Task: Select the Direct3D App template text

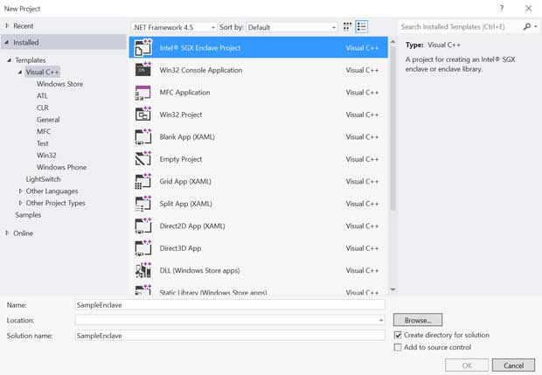Action: point(180,248)
